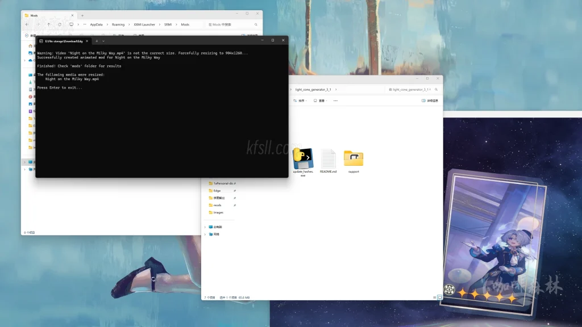Click XXMI Launcher in the address breadcrumb
This screenshot has height=327, width=582.
pyautogui.click(x=144, y=24)
